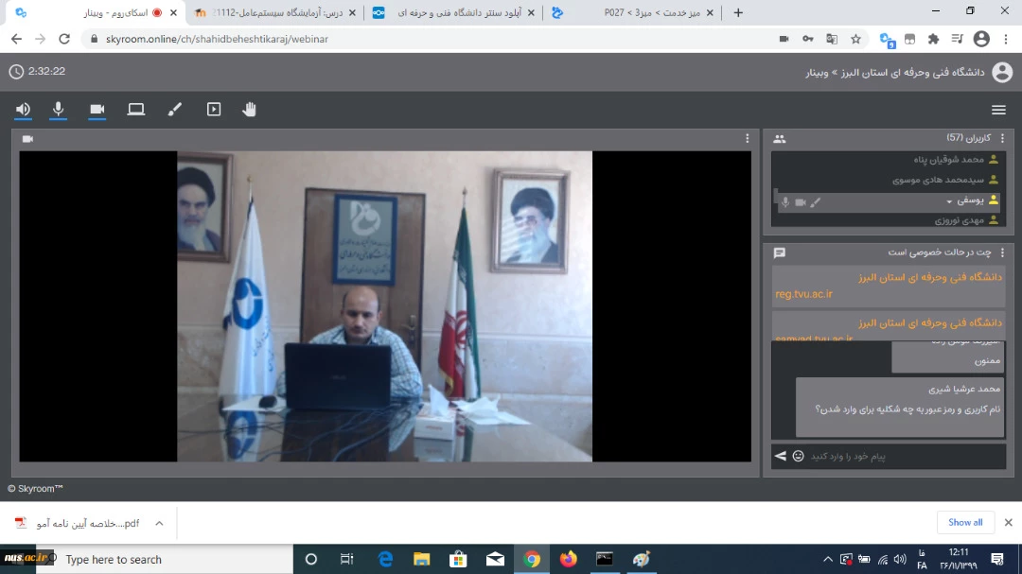Screen dimensions: 1022x574
Task: Toggle the microphone in the toolbar
Action: [x=59, y=110]
